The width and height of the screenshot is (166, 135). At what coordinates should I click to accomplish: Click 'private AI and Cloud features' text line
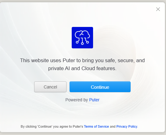[82, 68]
